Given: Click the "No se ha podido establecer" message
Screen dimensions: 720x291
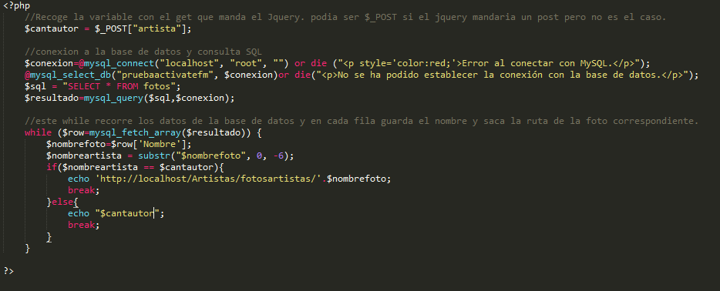Looking at the screenshot, I should coord(499,75).
